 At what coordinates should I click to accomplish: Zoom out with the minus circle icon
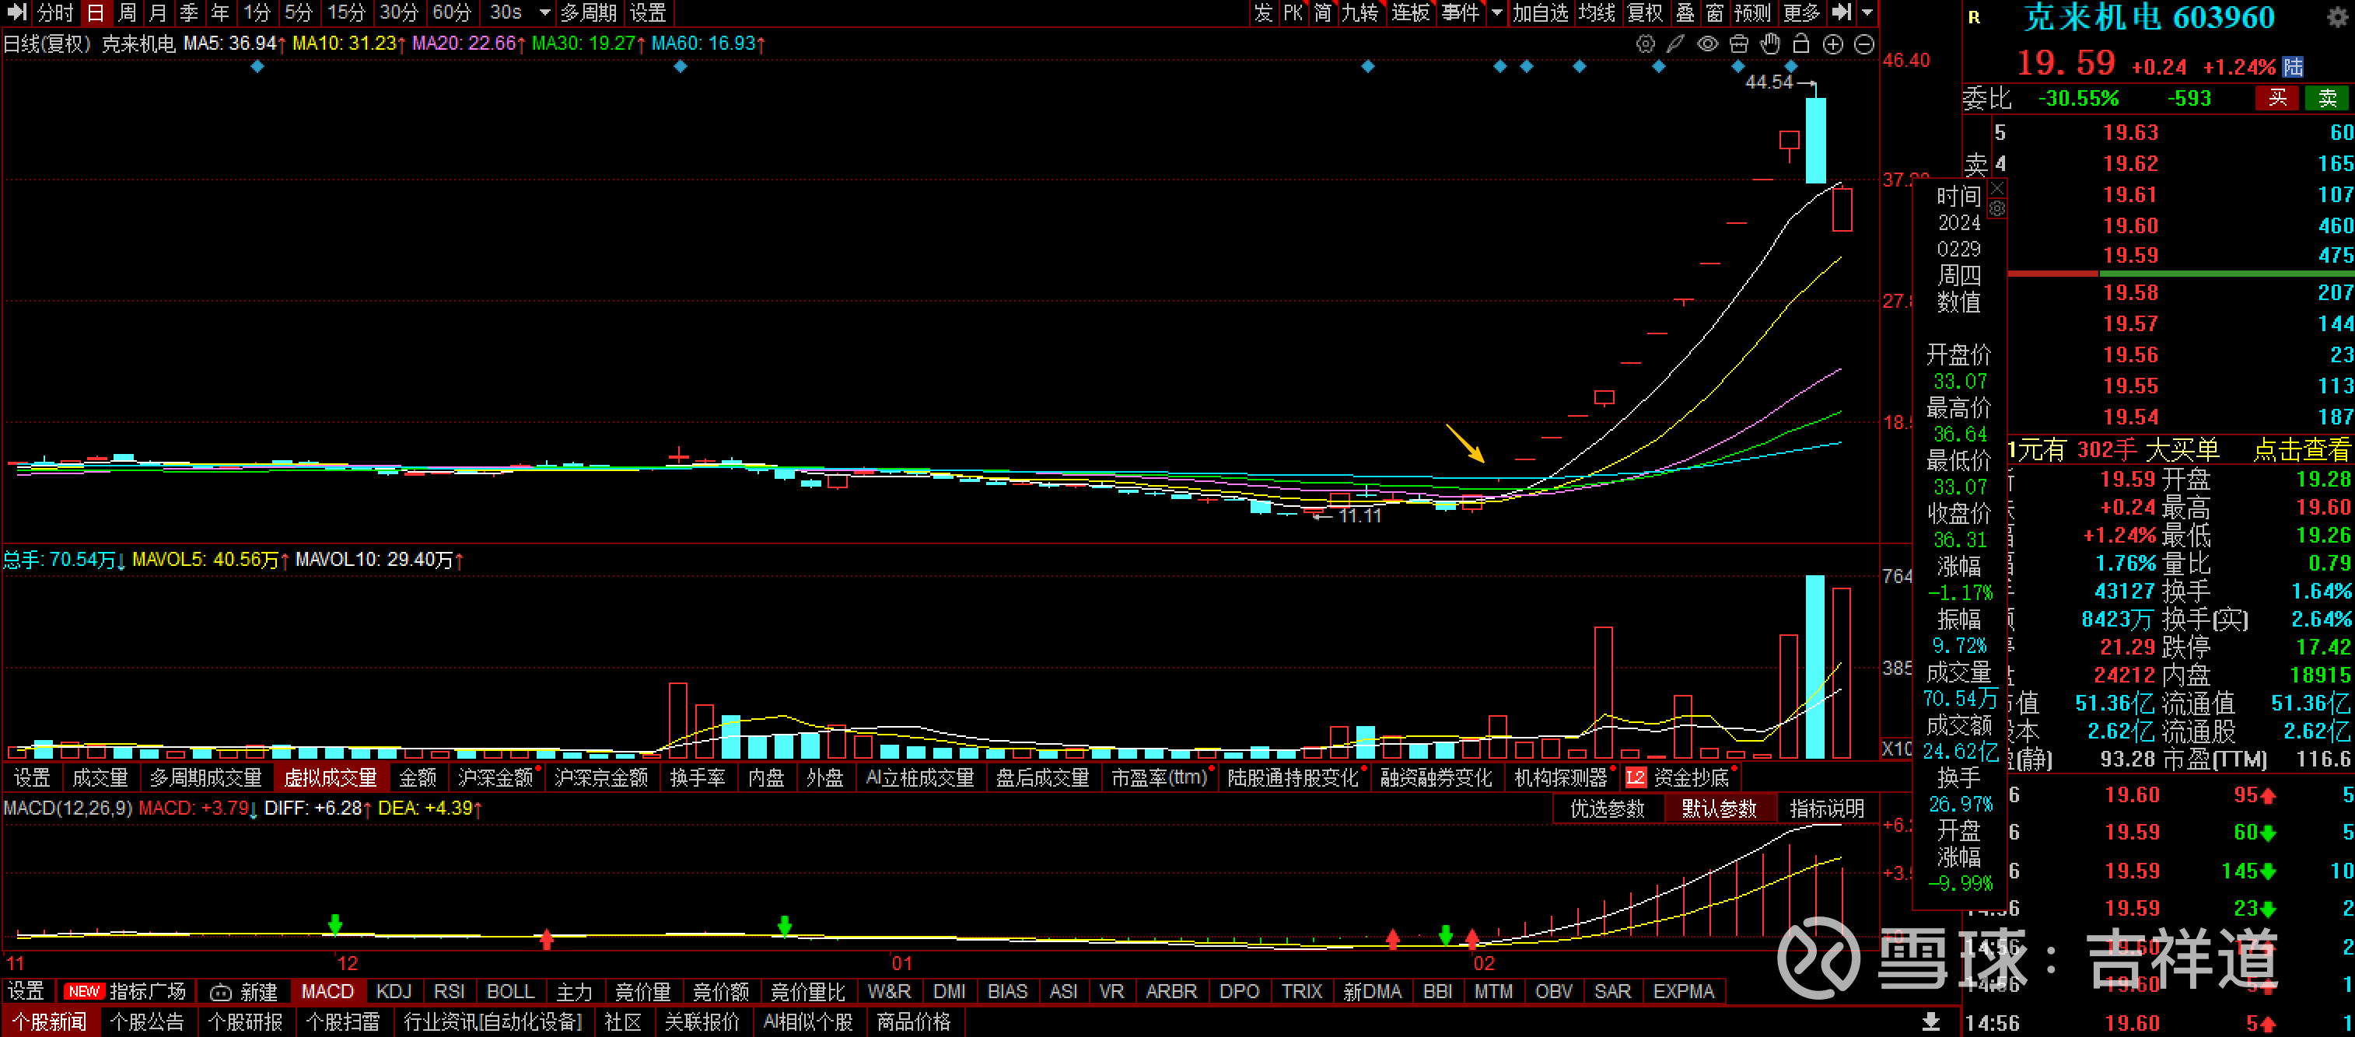[1864, 44]
